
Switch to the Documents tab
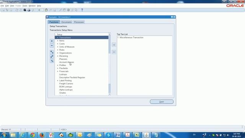66,22
